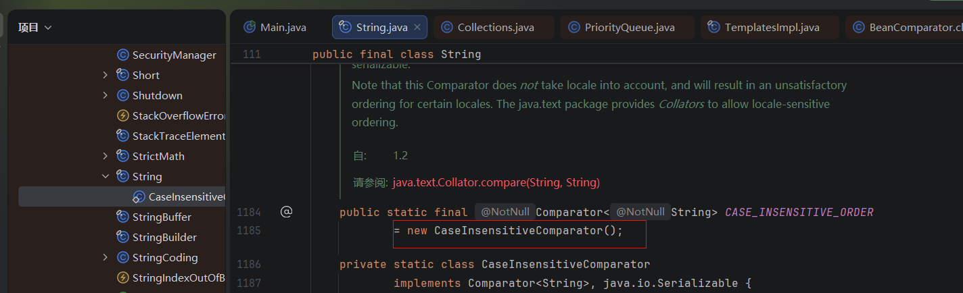Viewport: 963px width, 293px height.
Task: Open the 项目 view dropdown
Action: 35,28
